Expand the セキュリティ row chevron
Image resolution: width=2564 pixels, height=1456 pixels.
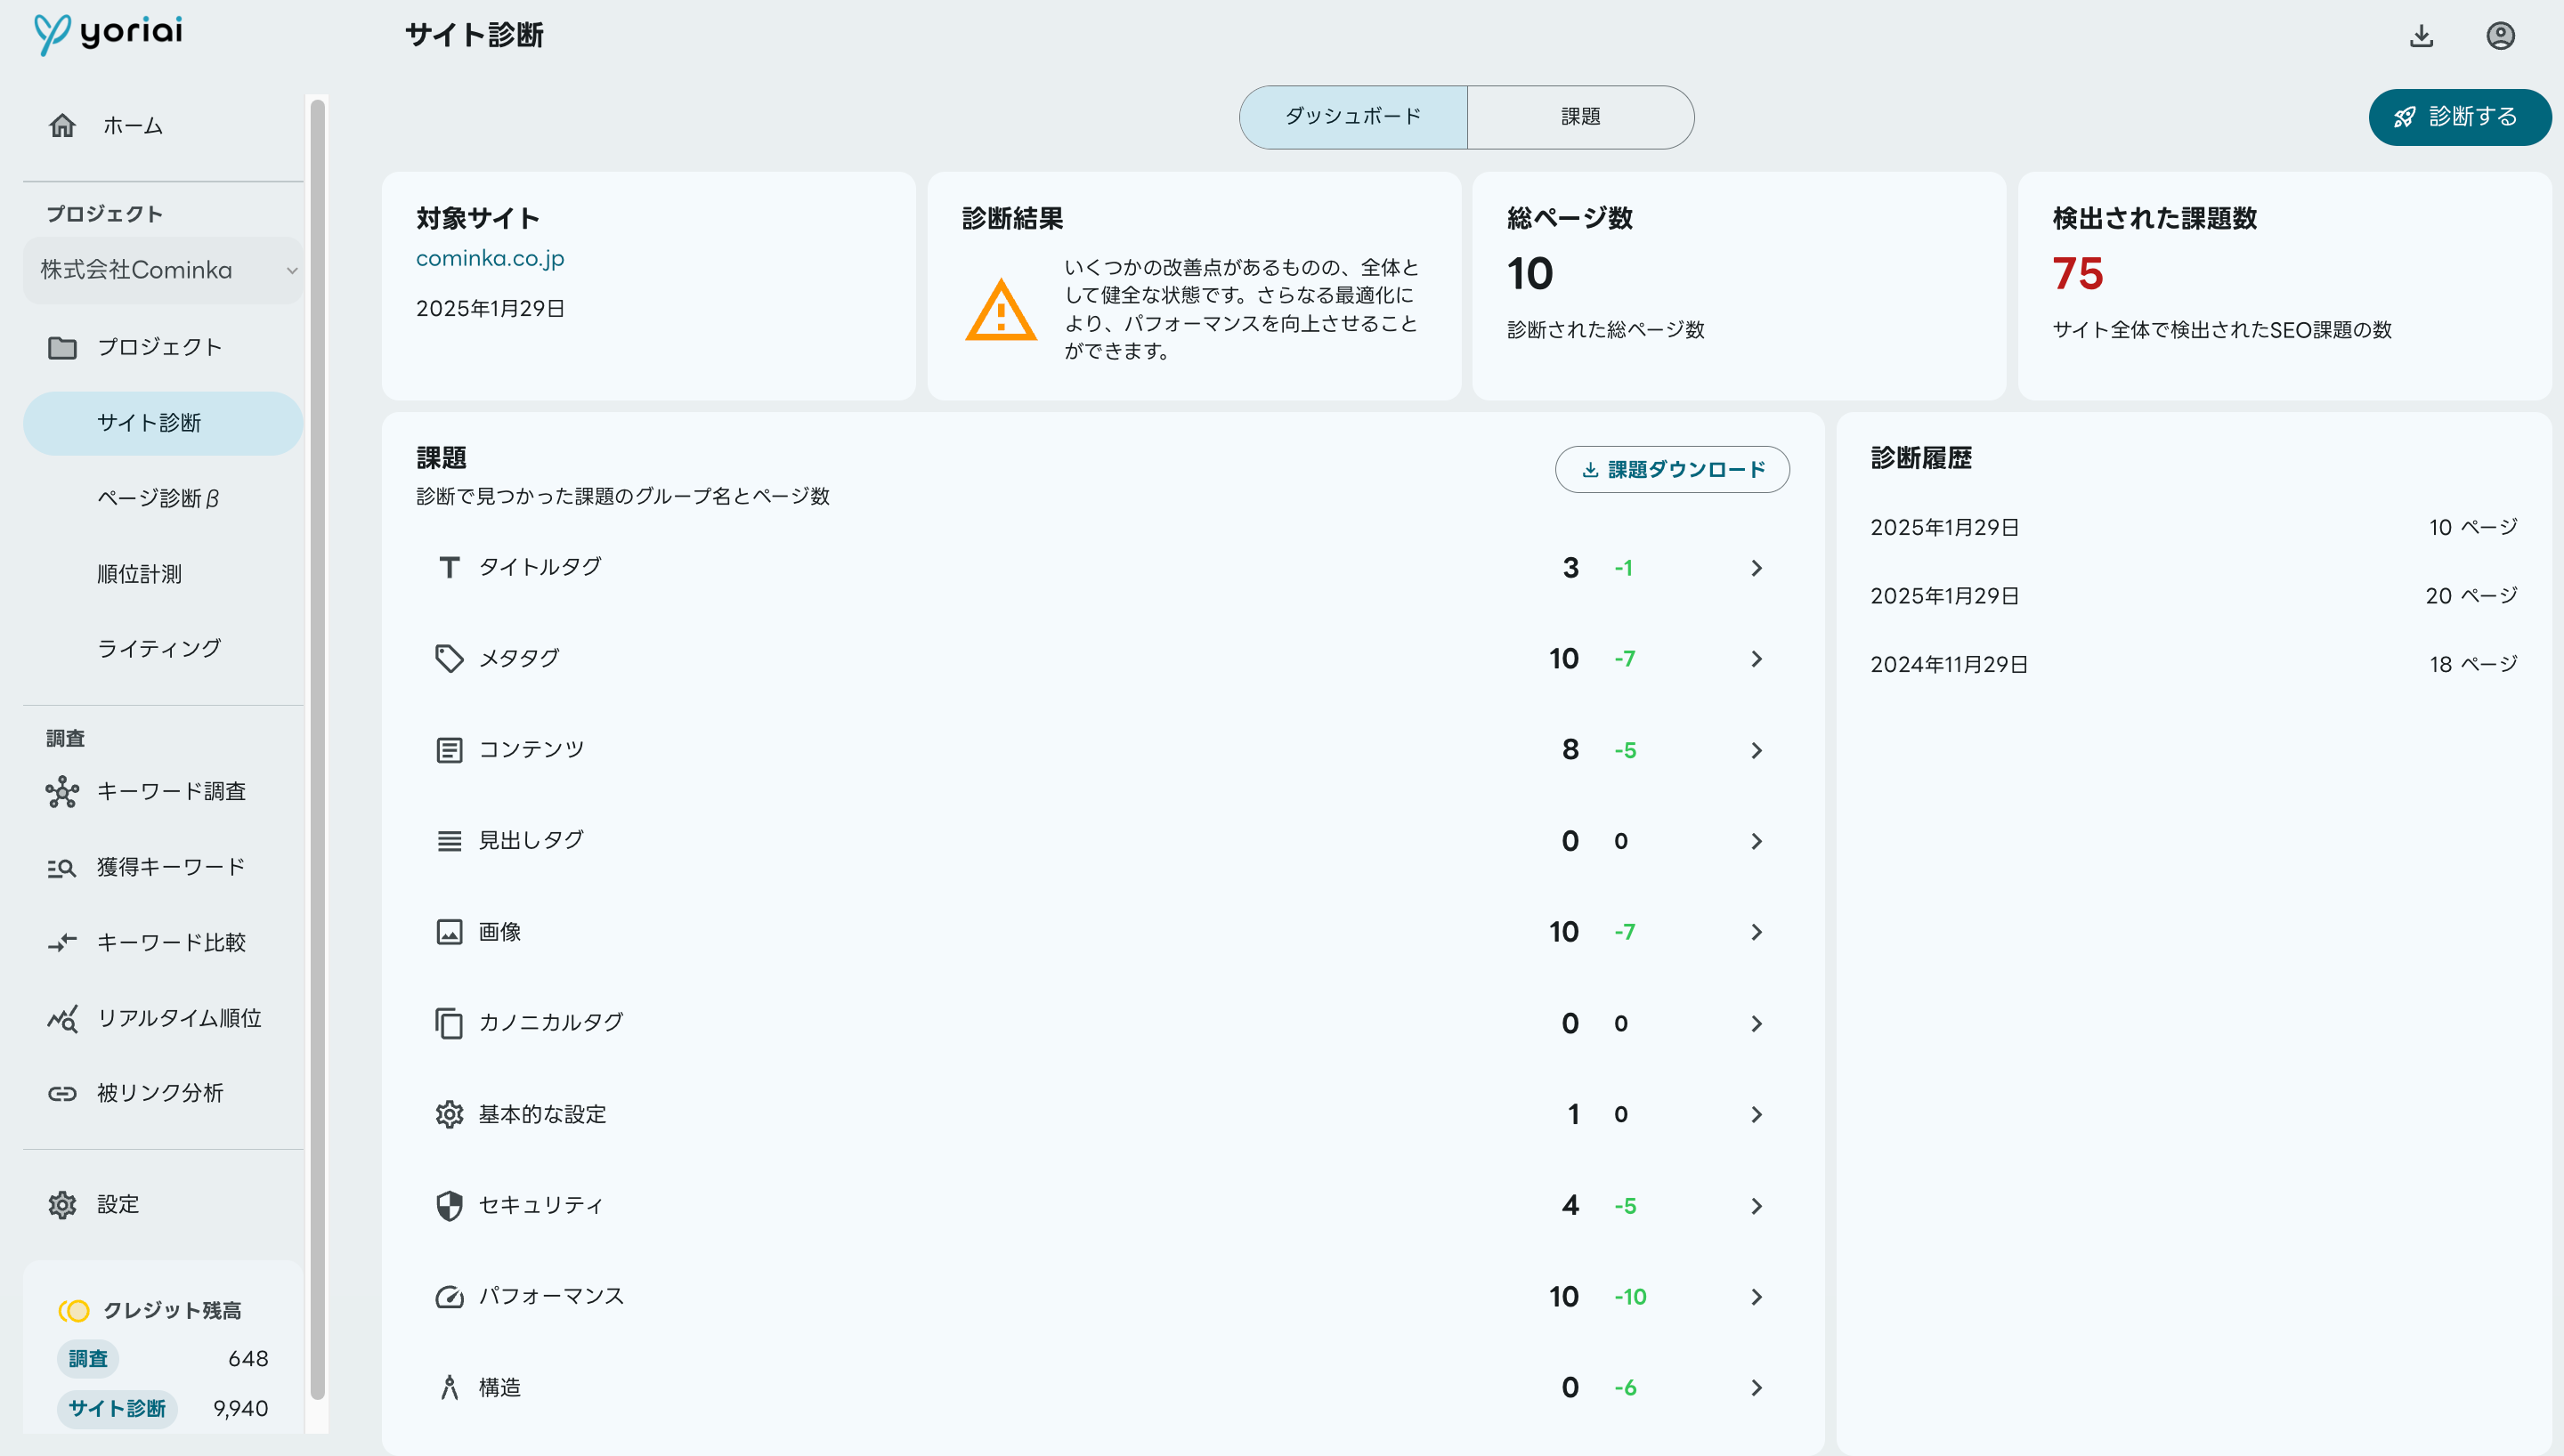1756,1206
